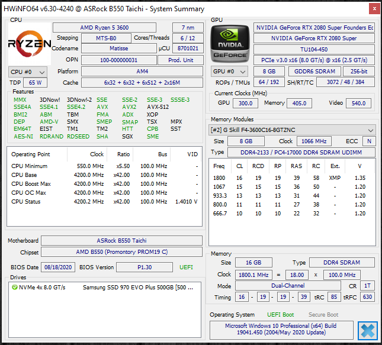The height and width of the screenshot is (345, 382).
Task: Click the 256-bit bus width field
Action: pyautogui.click(x=359, y=72)
